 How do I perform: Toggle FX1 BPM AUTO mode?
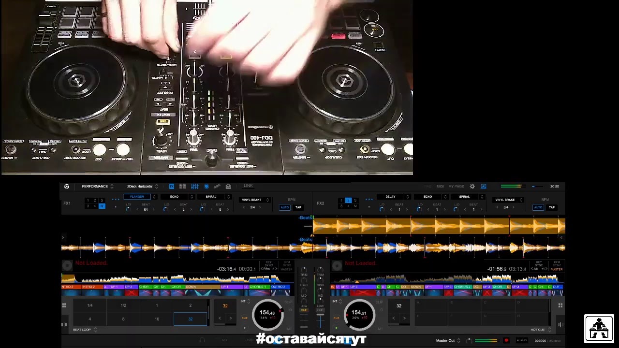point(284,207)
